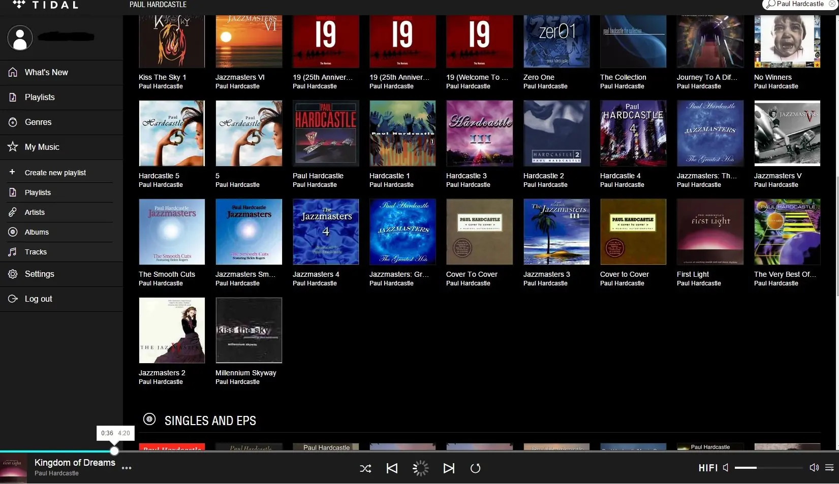839x484 pixels.
Task: Click the What's New home icon
Action: pos(13,72)
